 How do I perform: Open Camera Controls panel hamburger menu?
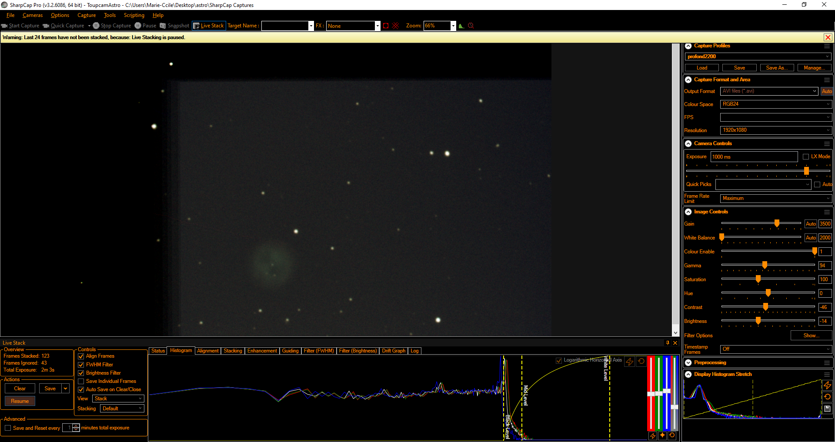click(827, 143)
